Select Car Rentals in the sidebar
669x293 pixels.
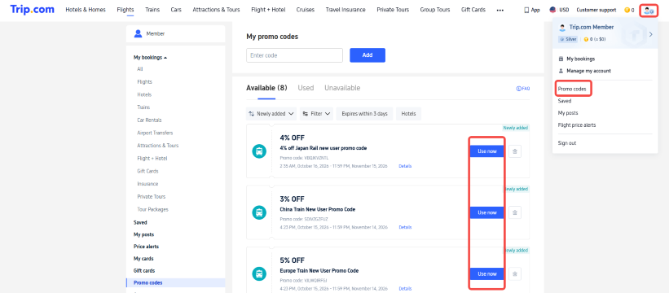click(x=149, y=120)
